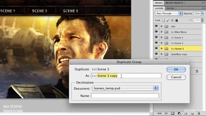Image resolution: width=206 pixels, height=116 pixels.
Task: Click the lock image pixels brush icon
Action: (168, 20)
